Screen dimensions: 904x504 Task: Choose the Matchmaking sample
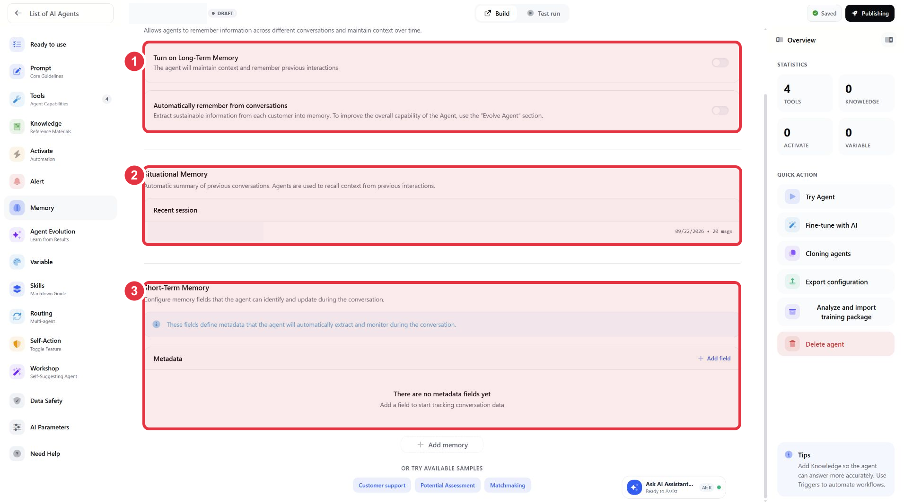pyautogui.click(x=508, y=485)
